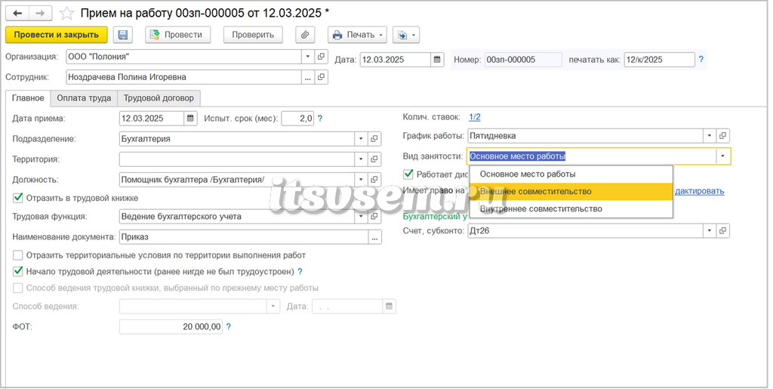Open the 1/2 Колич. ставок link
The image size is (773, 389).
(x=475, y=117)
